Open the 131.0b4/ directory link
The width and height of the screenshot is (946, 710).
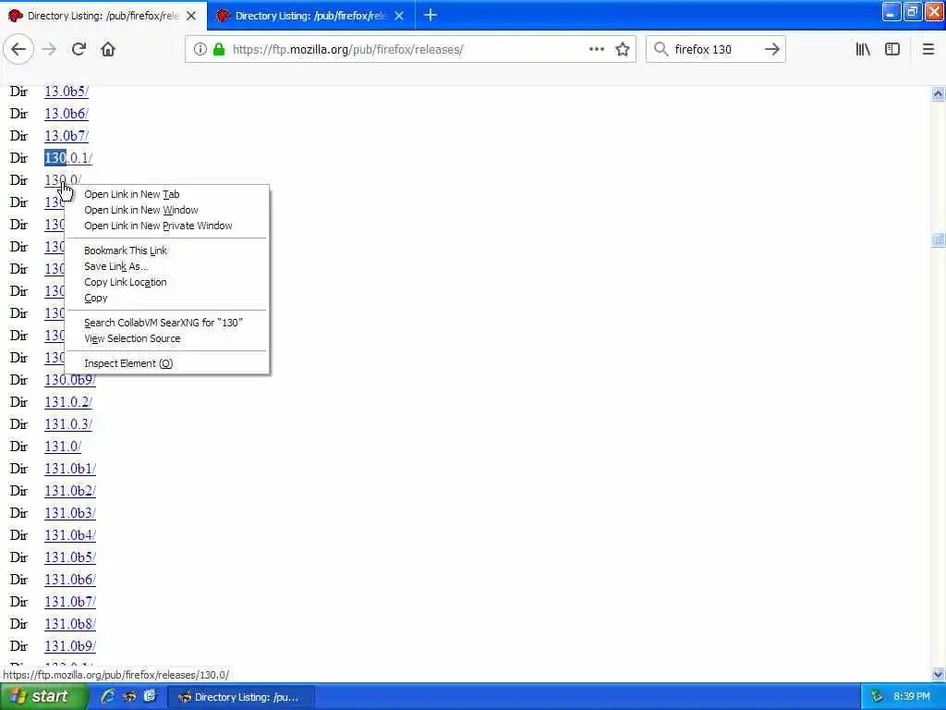pyautogui.click(x=70, y=535)
